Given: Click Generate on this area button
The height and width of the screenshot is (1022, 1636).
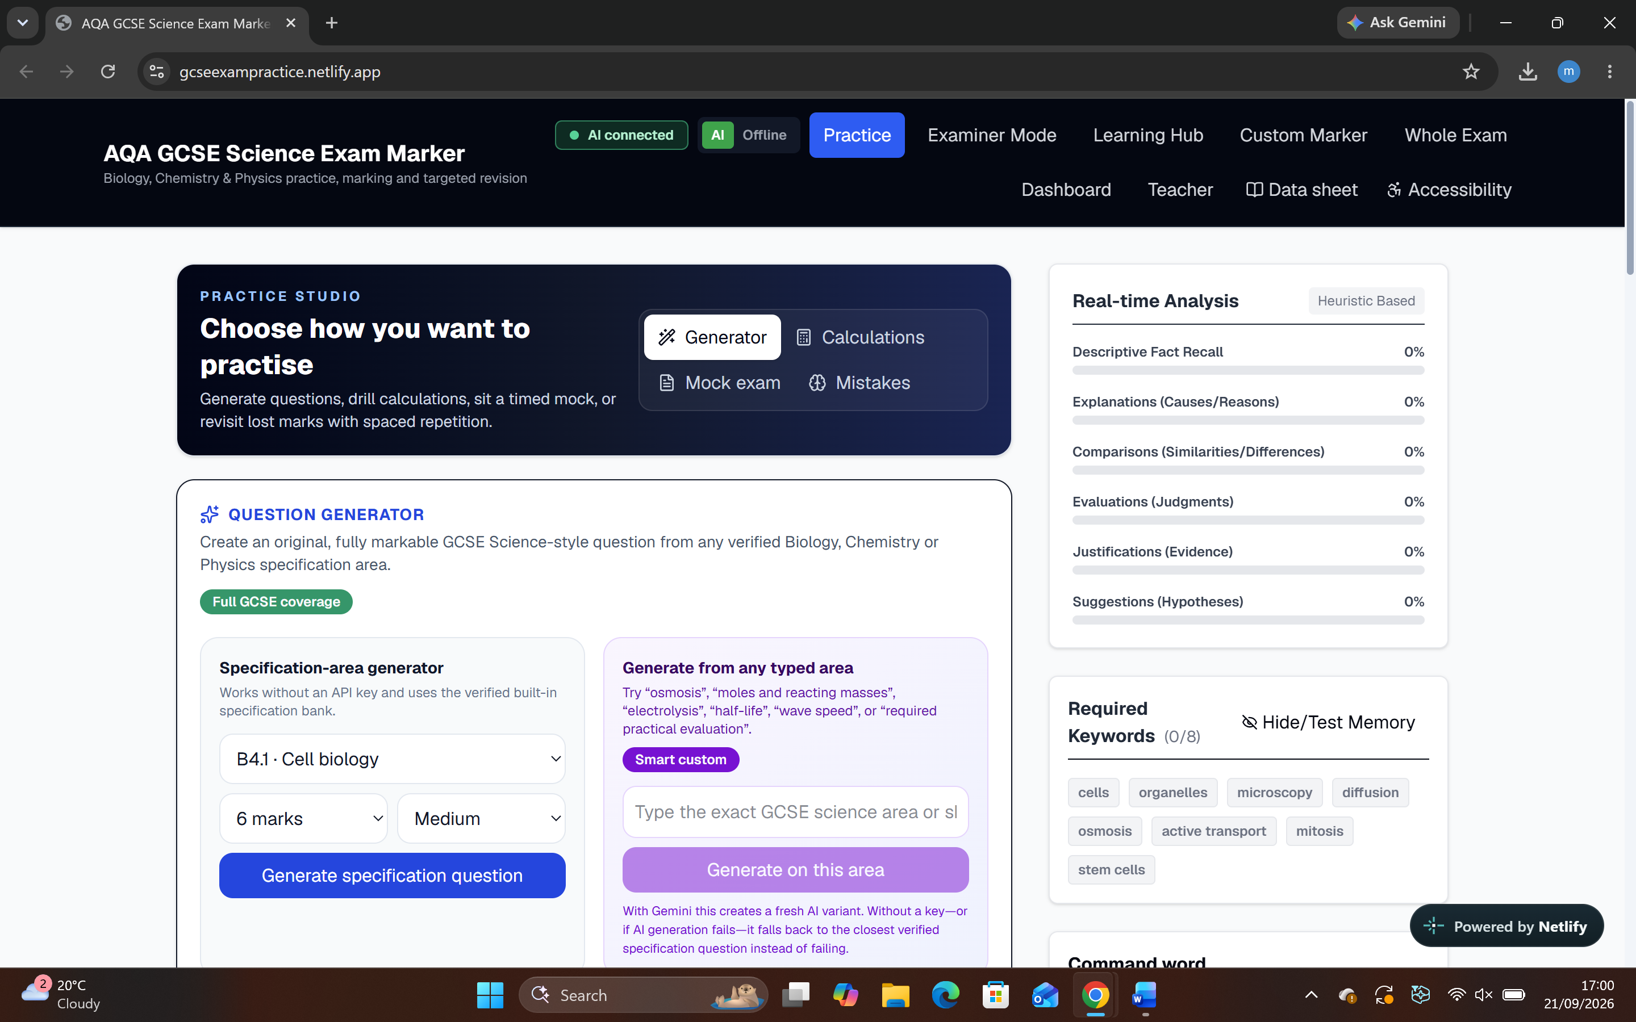Looking at the screenshot, I should click(x=796, y=870).
